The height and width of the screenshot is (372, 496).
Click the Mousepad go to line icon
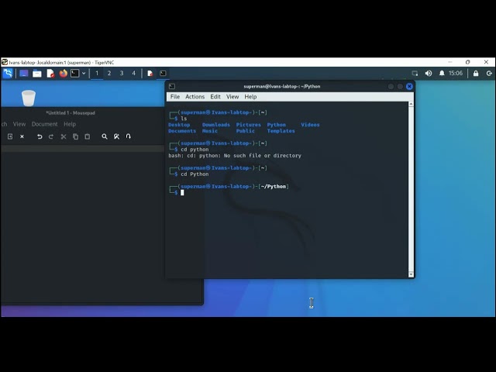[x=128, y=136]
